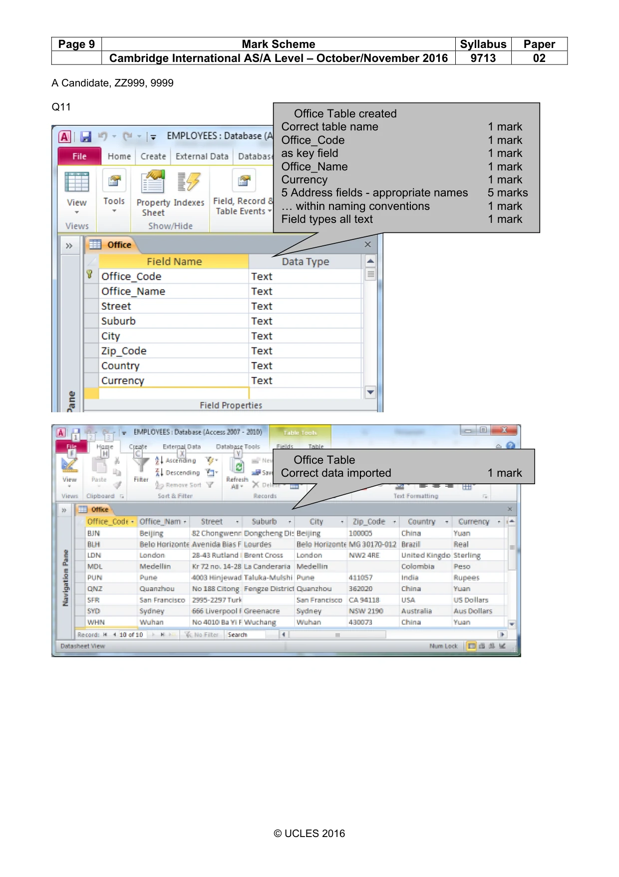The height and width of the screenshot is (877, 619).
Task: Expand the Navigation Pane in the datasheet window
Action: tap(64, 510)
